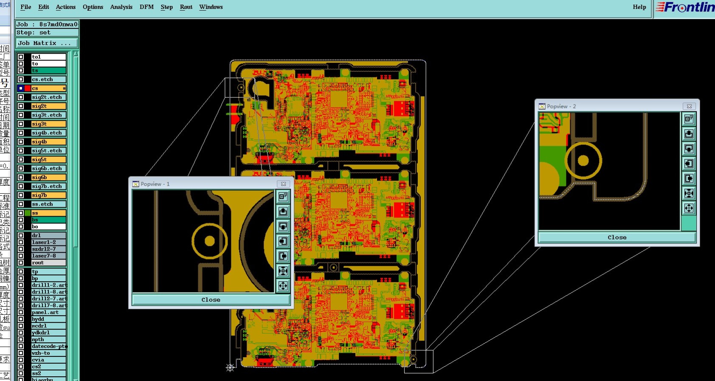Select layer name szdrl2-7
The image size is (715, 381).
point(48,249)
